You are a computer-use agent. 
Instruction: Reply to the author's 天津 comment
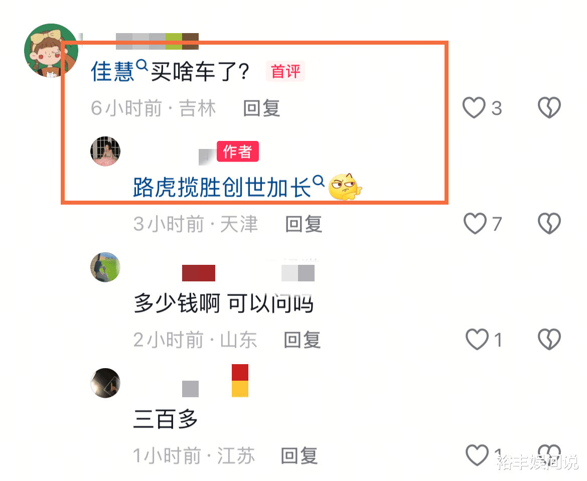point(304,224)
